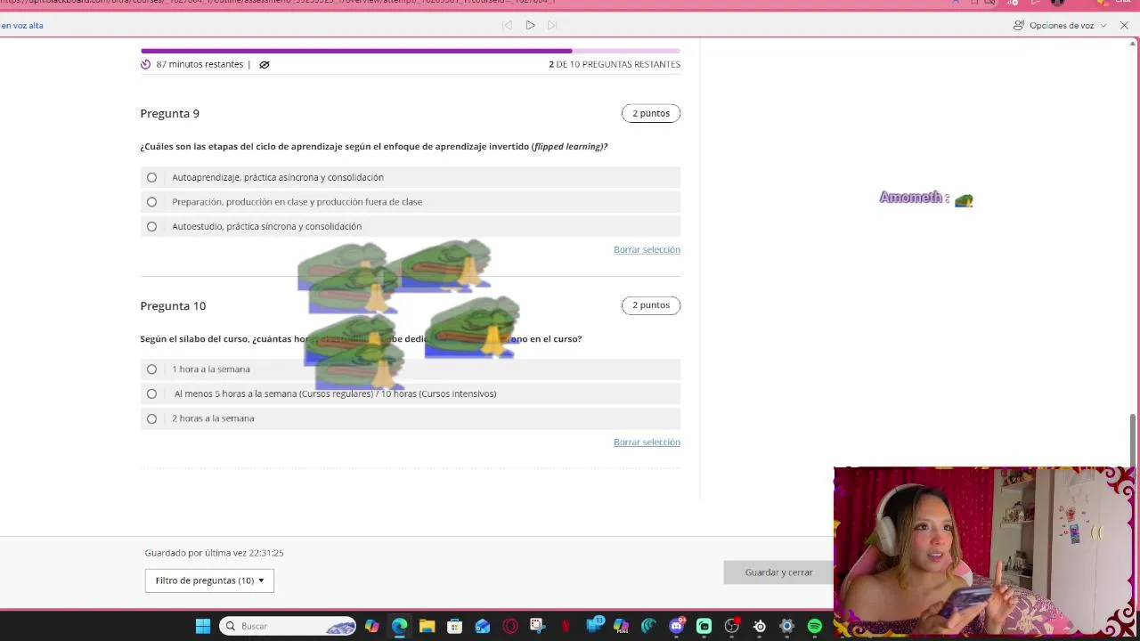Hide the remaining time timer
Image resolution: width=1140 pixels, height=641 pixels.
click(x=264, y=64)
